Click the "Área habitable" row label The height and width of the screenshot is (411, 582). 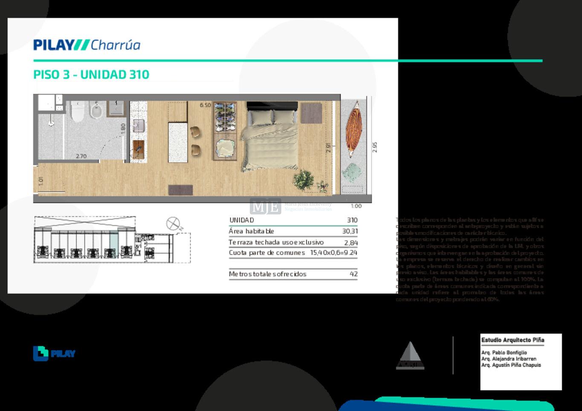(x=251, y=231)
